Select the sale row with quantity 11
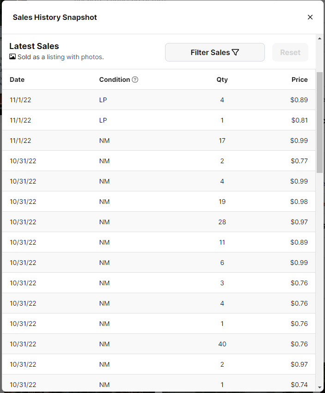This screenshot has height=393, width=325. point(159,242)
